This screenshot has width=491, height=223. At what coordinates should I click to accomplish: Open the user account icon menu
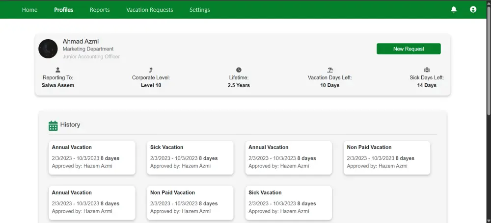[473, 9]
